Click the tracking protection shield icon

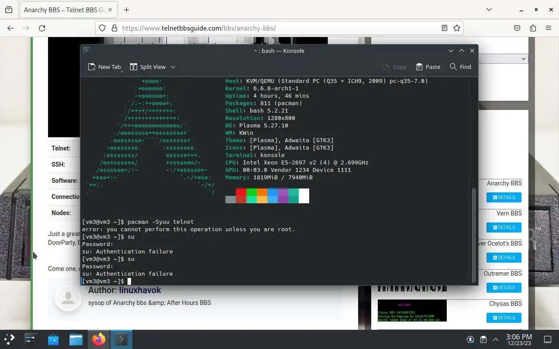102,28
